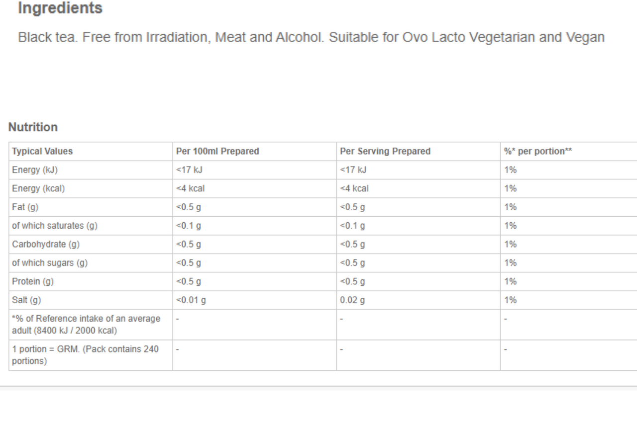Click the Energy (kcal) row label

38,188
